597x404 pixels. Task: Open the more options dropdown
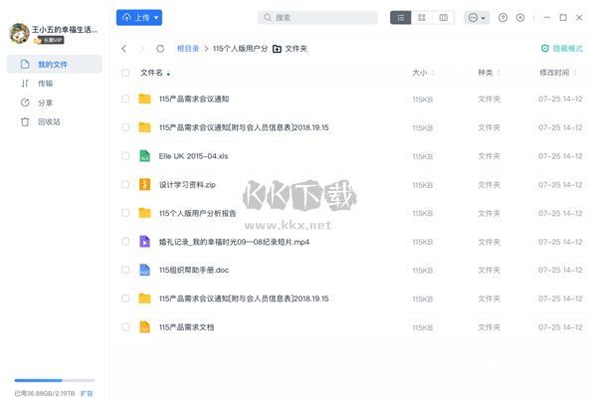pos(477,18)
